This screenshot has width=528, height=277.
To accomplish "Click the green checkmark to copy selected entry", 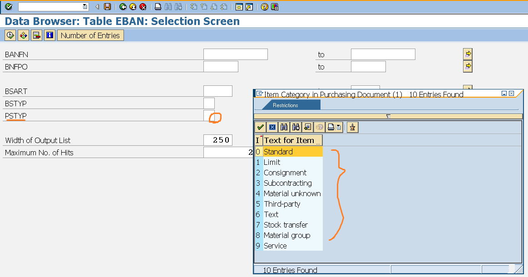I will [260, 127].
